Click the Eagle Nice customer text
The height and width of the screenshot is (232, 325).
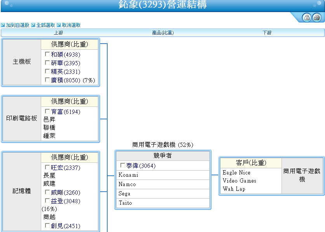236,173
